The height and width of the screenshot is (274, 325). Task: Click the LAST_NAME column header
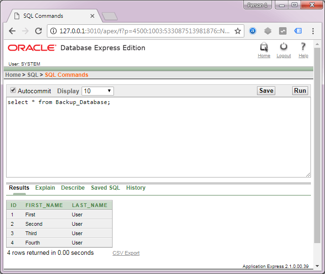(90, 205)
